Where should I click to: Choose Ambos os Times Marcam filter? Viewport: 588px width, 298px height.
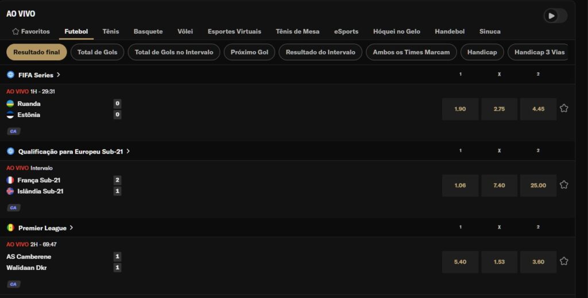coord(411,52)
